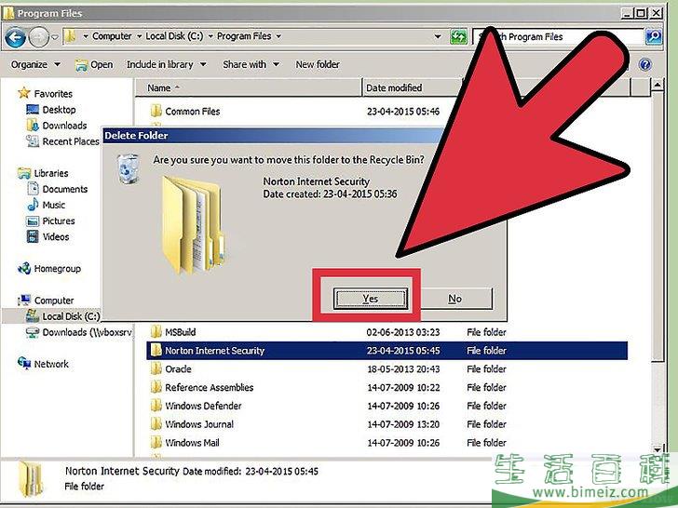
Task: Expand the dropdown arrow after Program Files breadcrumb
Action: pyautogui.click(x=278, y=36)
